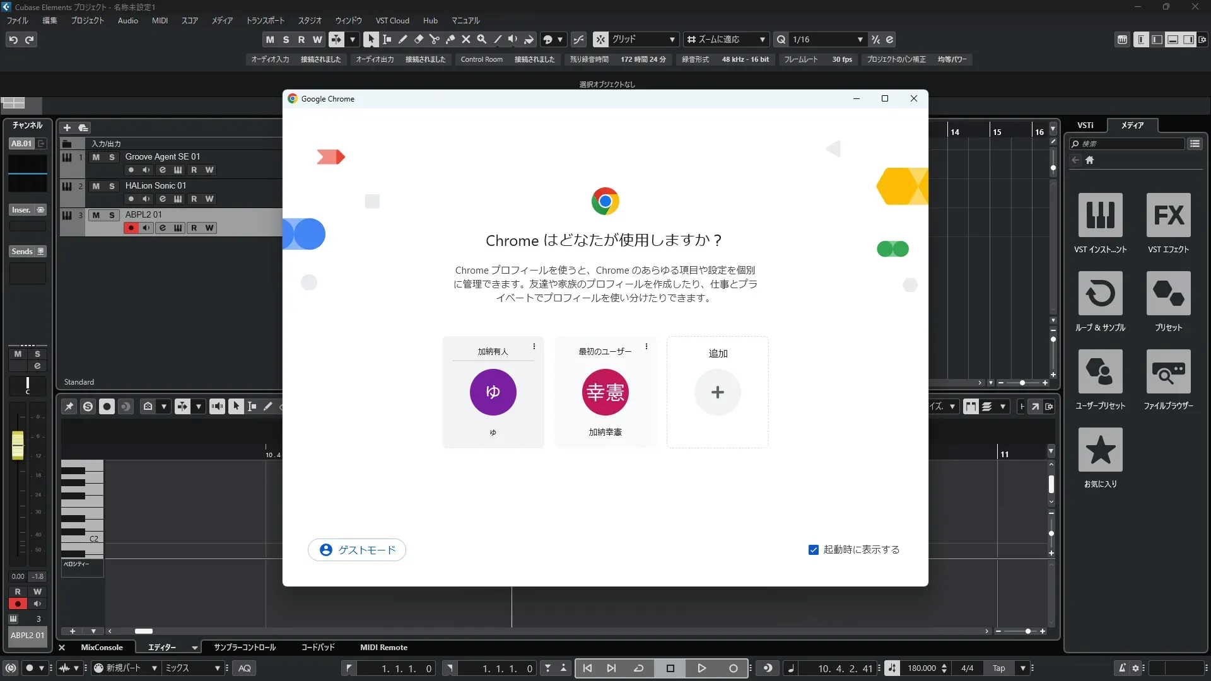Viewport: 1211px width, 681px height.
Task: Select the Eraser tool in the toolbar
Action: point(419,39)
